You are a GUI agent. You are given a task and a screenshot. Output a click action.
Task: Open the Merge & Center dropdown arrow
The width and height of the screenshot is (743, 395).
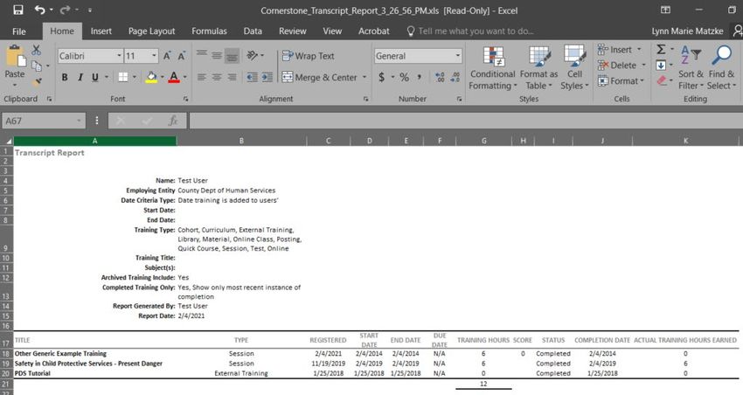[x=365, y=77]
